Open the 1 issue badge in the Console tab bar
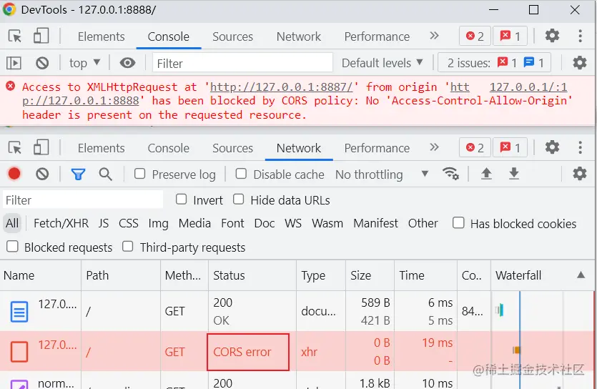The height and width of the screenshot is (389, 597). point(510,36)
